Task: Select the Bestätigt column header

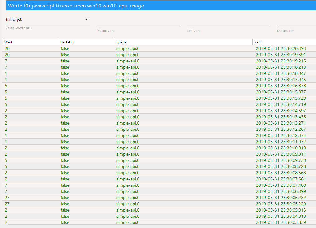Action: tap(86, 42)
